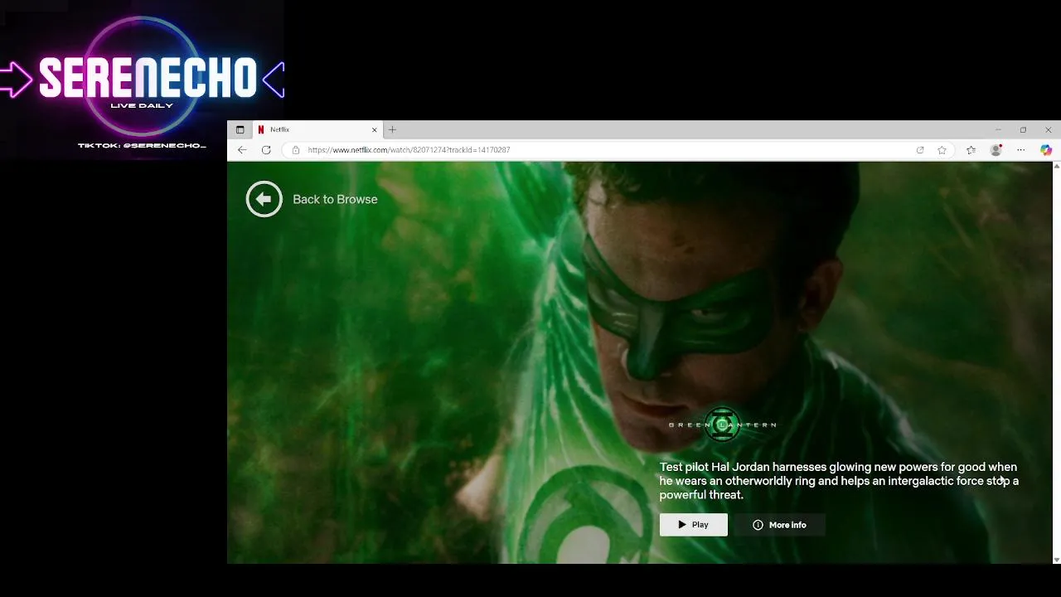
Task: Click the scrollbar up arrow
Action: (1056, 166)
